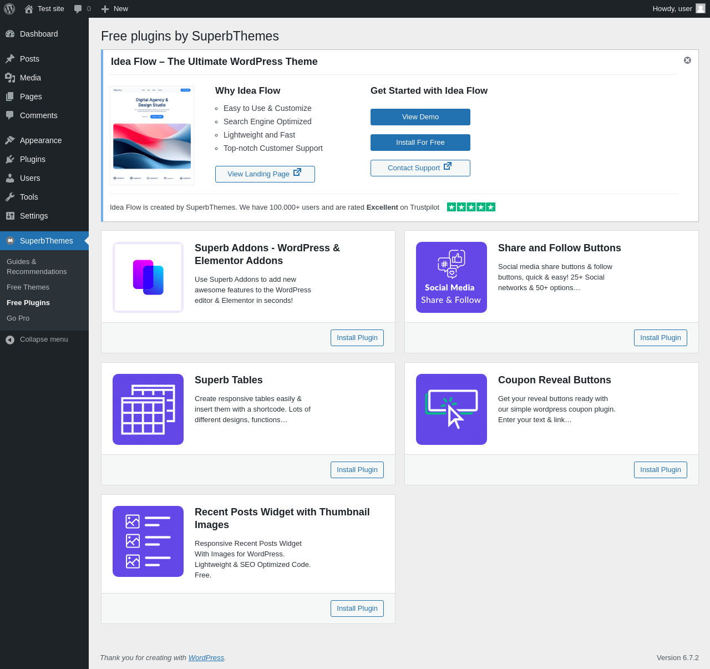Click the Settings sliders icon
Image resolution: width=710 pixels, height=669 pixels.
pyautogui.click(x=10, y=216)
